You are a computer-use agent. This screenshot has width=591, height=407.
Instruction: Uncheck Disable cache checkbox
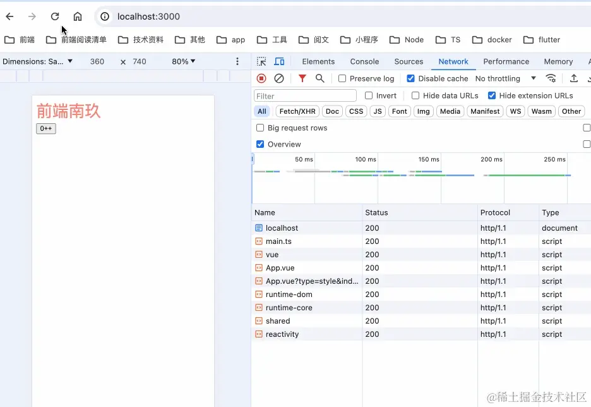click(411, 78)
